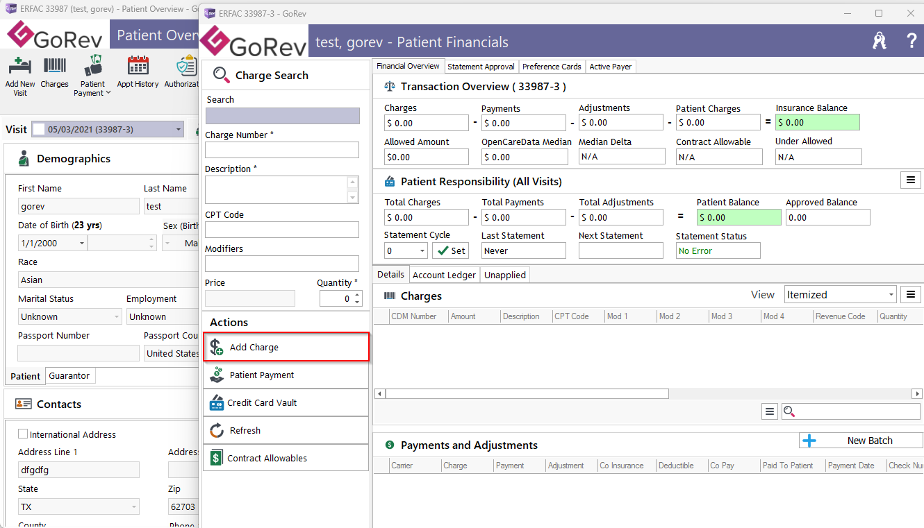
Task: Open help question mark icon
Action: [x=911, y=41]
